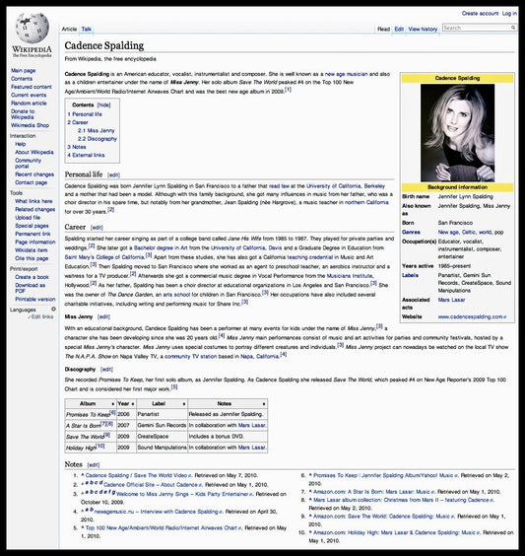
Task: Edit the Career section
Action: [x=97, y=228]
